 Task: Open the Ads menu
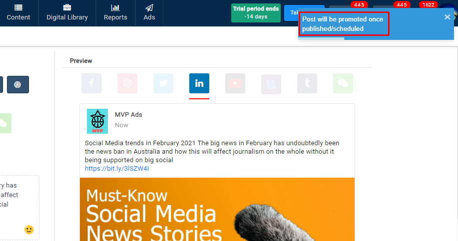pos(149,12)
